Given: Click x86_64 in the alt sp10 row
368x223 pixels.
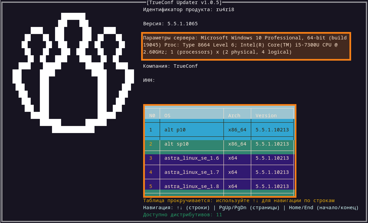Looking at the screenshot, I should coord(237,144).
